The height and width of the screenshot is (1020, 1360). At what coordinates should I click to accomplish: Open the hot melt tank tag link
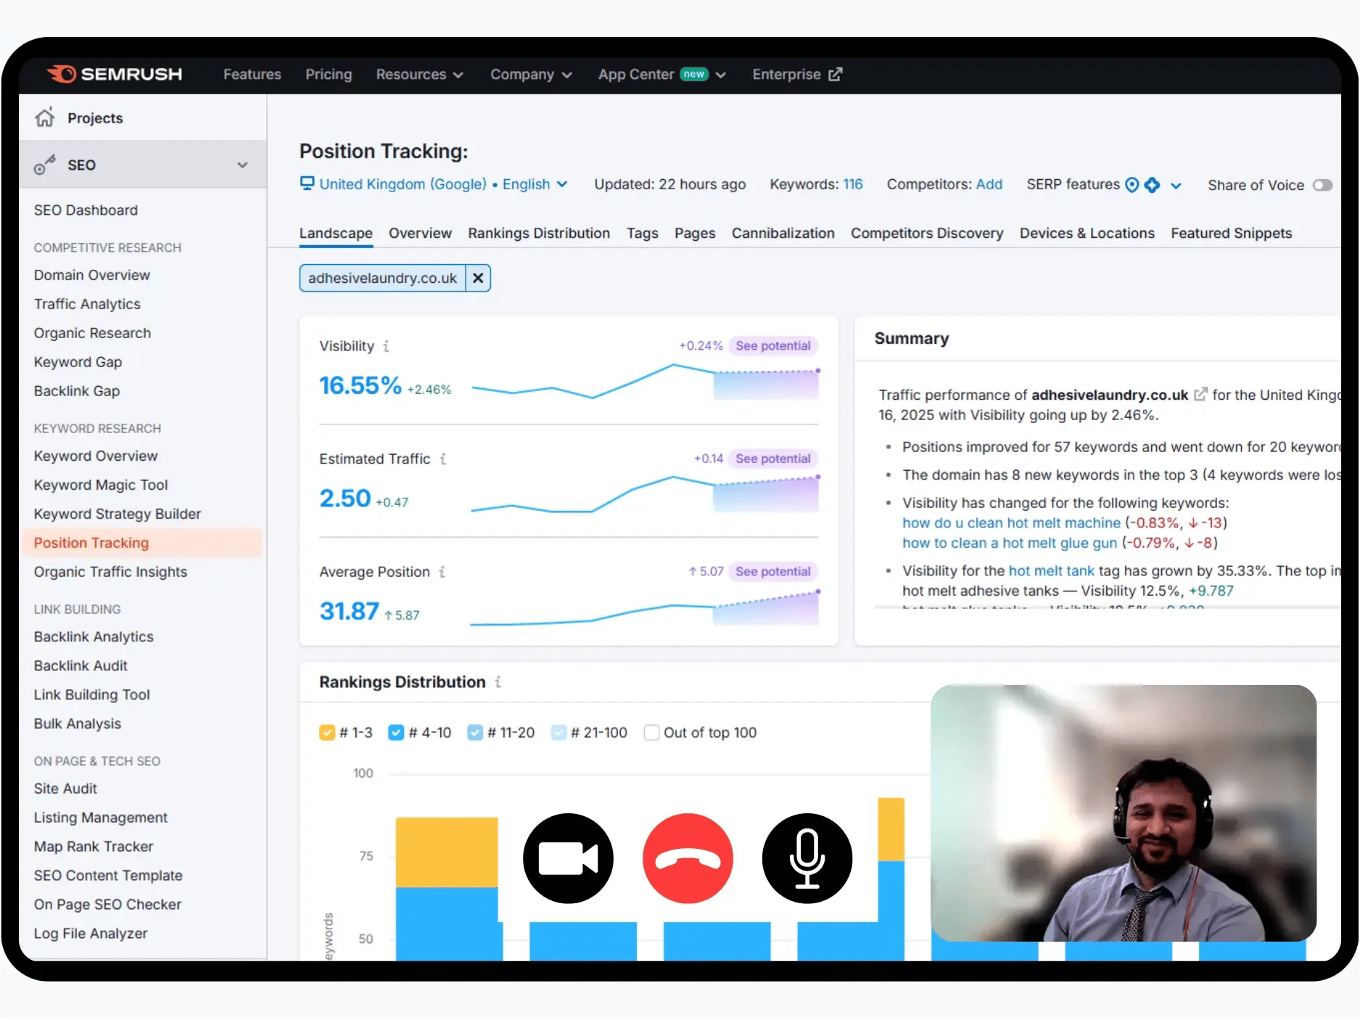coord(1051,571)
